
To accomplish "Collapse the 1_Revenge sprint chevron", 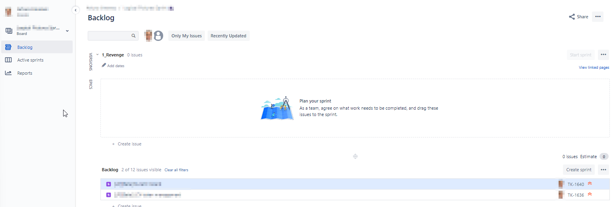I will (98, 54).
